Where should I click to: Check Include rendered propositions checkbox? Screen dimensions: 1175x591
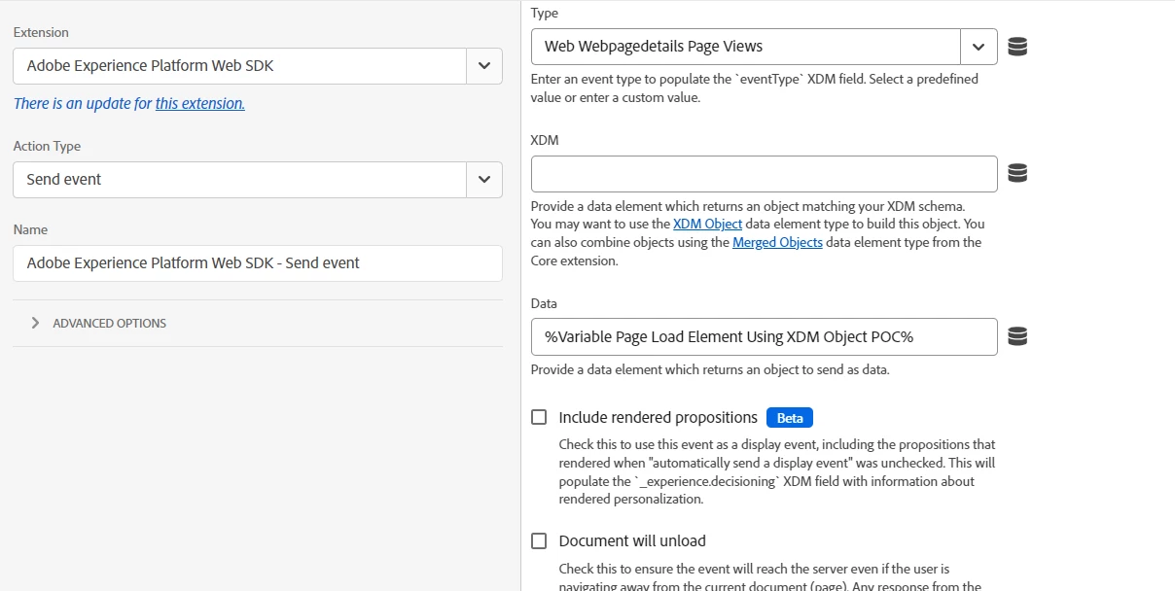[539, 417]
